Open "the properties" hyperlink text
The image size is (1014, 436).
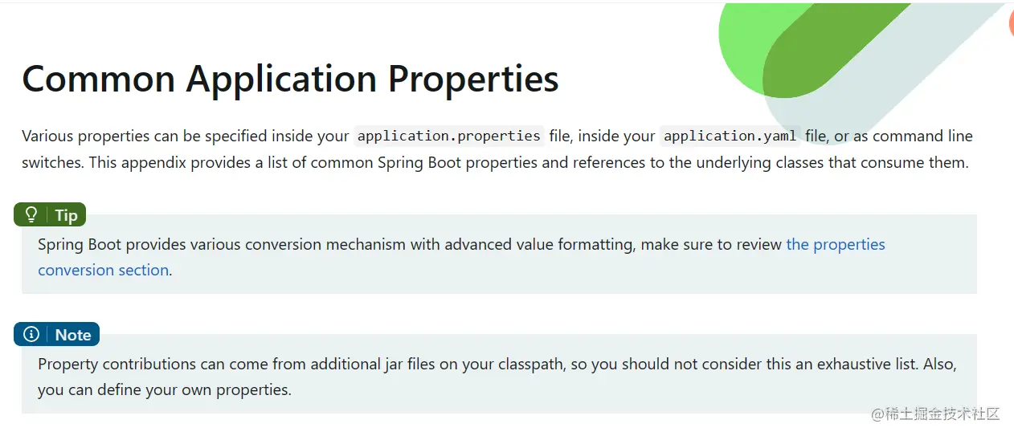(836, 244)
